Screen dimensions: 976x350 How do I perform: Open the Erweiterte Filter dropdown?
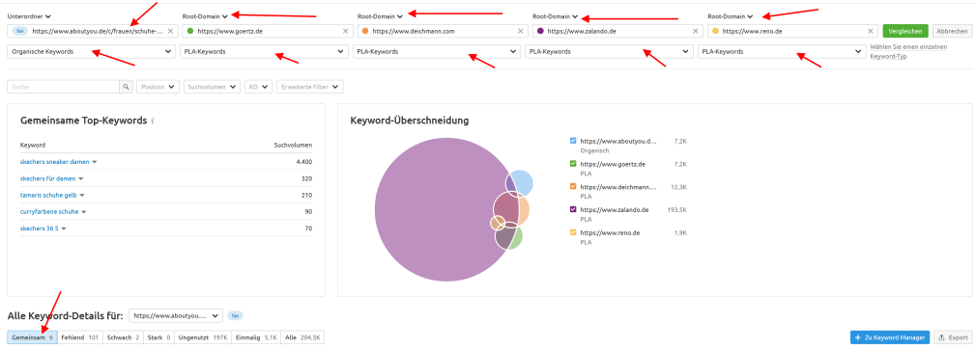[310, 87]
